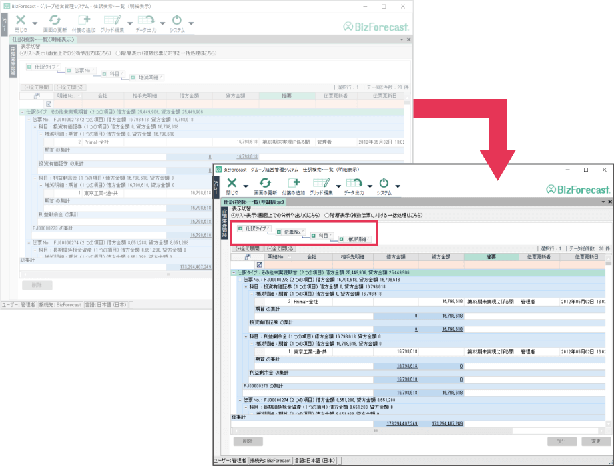Click システム power icon in front window
Screen dimensions: 614x466
coord(384,183)
